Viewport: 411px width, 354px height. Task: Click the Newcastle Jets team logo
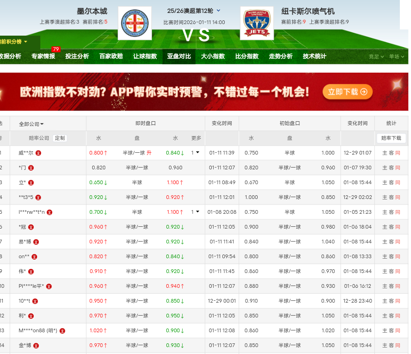(256, 23)
